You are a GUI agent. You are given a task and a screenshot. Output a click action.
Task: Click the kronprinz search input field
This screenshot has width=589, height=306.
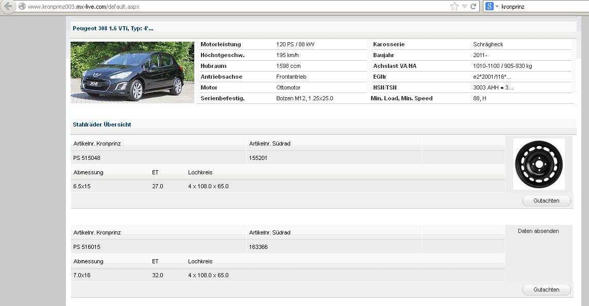[x=541, y=7]
